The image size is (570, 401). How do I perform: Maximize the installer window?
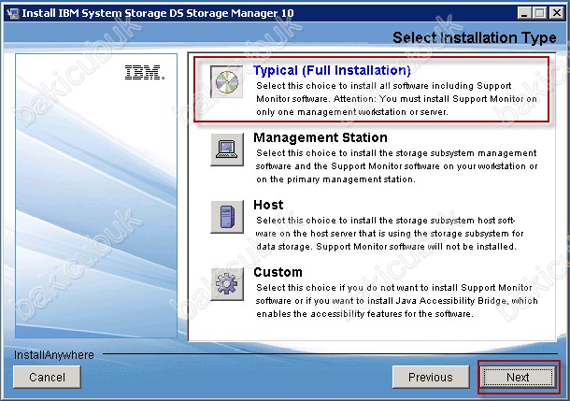tap(540, 13)
